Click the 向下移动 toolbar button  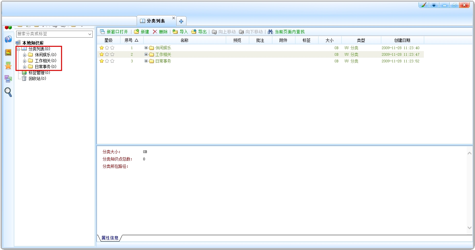point(251,32)
